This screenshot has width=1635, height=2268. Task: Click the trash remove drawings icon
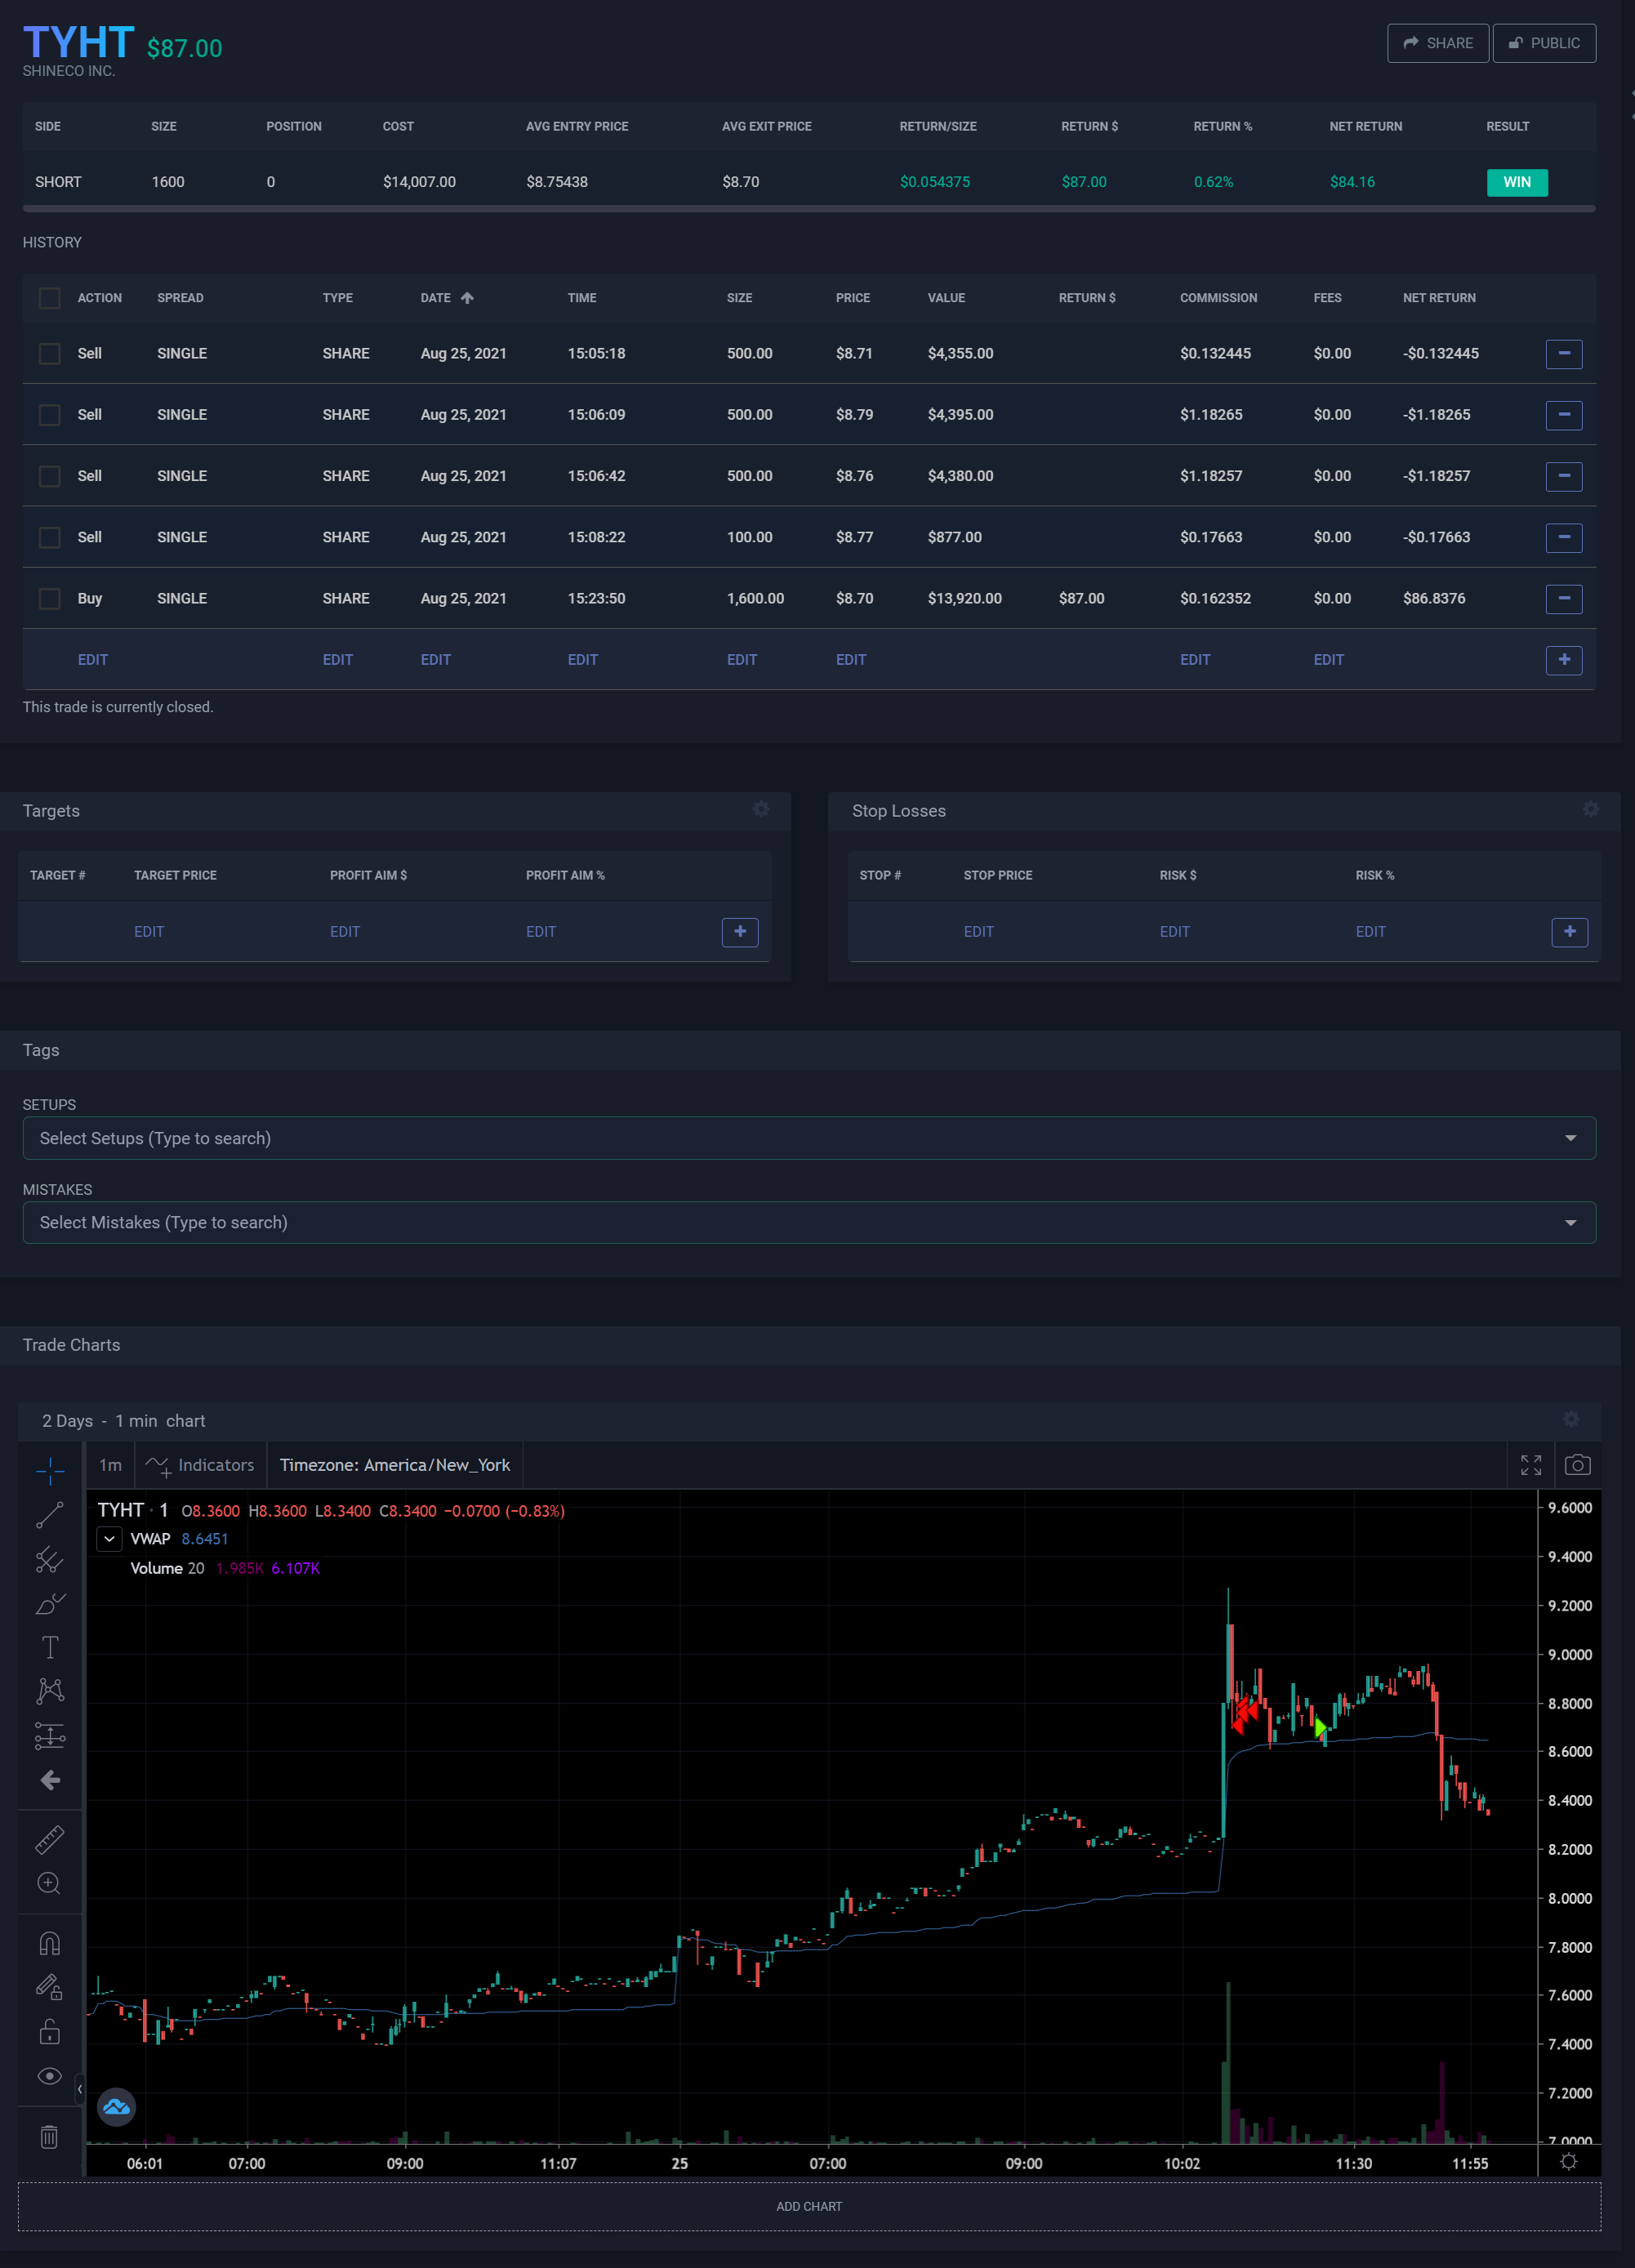pos(49,2137)
